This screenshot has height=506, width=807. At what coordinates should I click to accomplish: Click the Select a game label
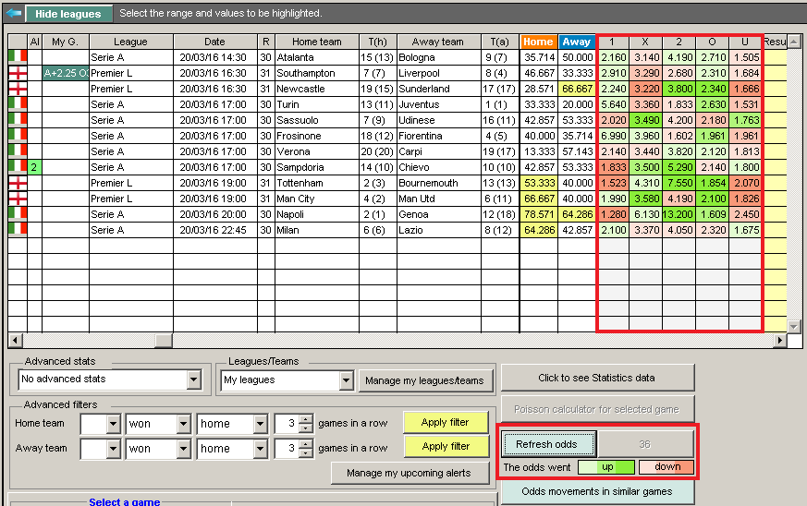point(124,501)
